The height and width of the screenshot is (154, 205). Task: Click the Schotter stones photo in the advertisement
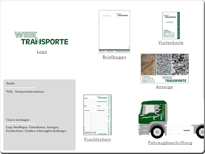(x=180, y=64)
